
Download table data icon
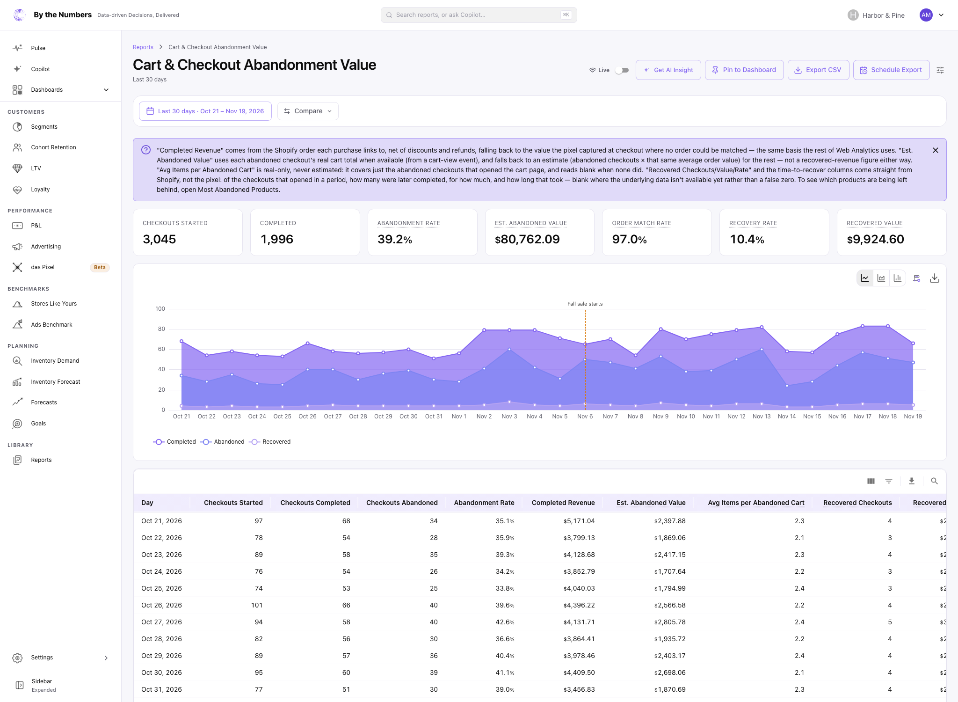pyautogui.click(x=912, y=481)
